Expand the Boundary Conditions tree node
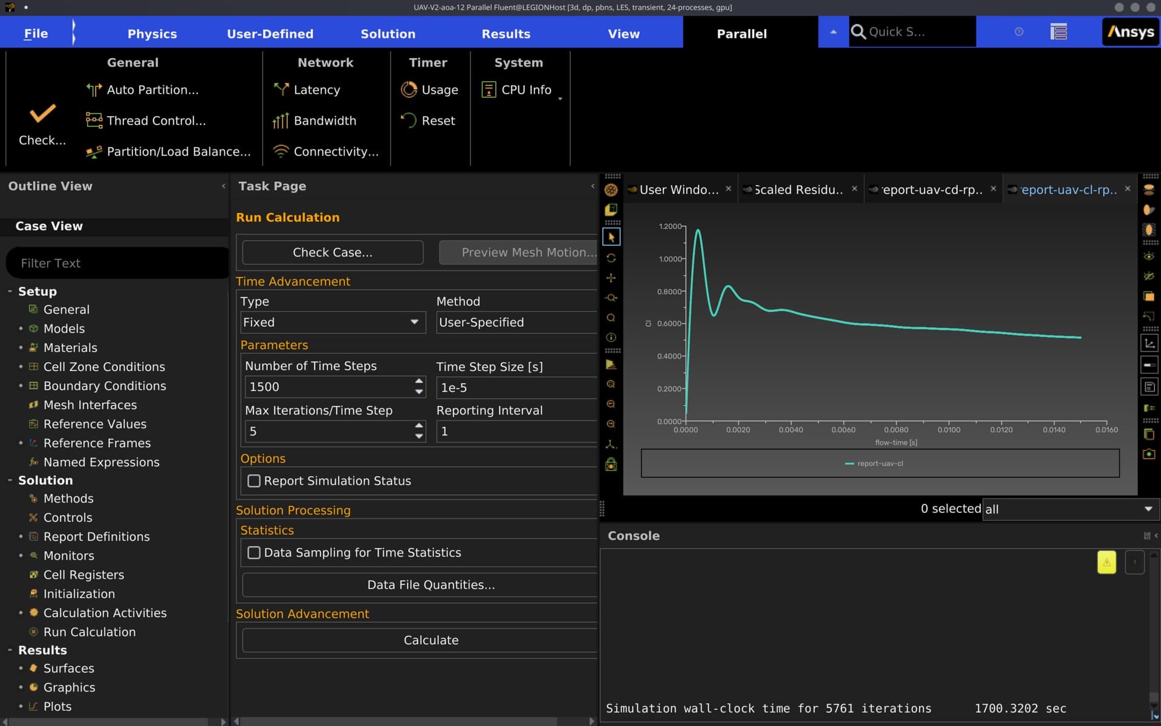The image size is (1161, 726). tap(21, 386)
